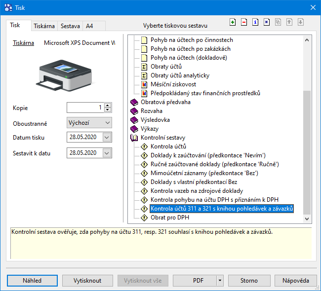This screenshot has height=291, width=321.
Task: Click the red minus remove report icon
Action: [x=244, y=22]
